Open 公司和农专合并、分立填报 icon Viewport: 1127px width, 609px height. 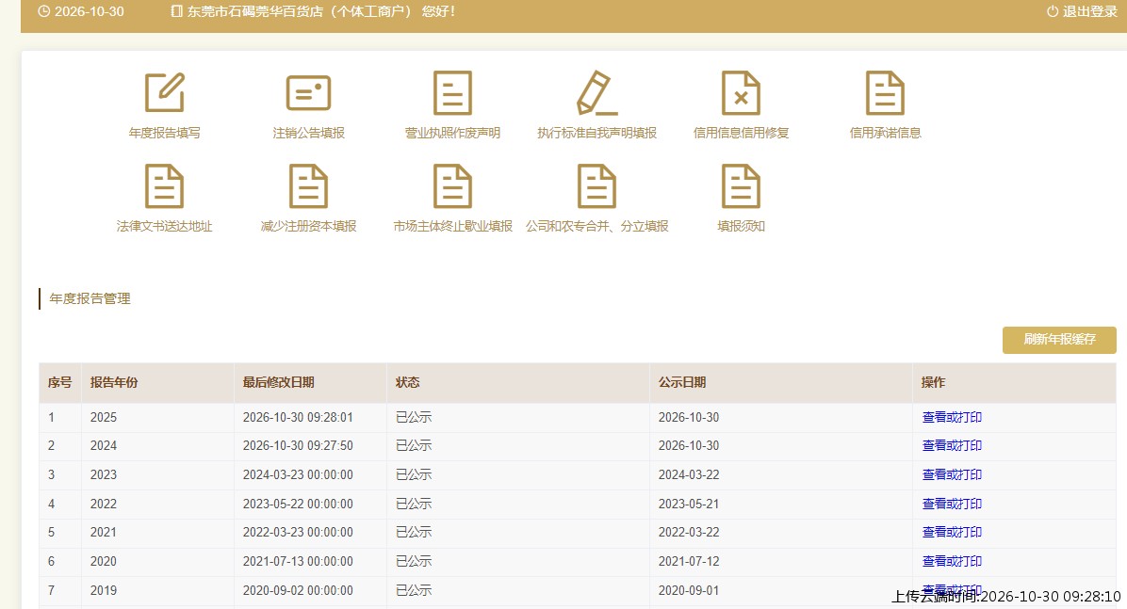click(596, 186)
